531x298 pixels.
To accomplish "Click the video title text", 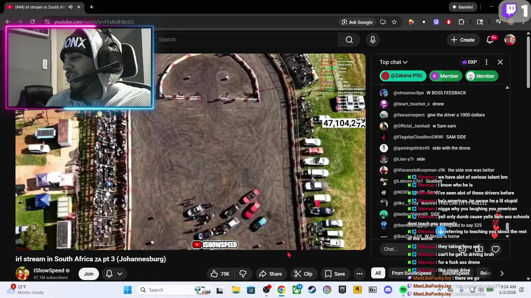I will [91, 259].
